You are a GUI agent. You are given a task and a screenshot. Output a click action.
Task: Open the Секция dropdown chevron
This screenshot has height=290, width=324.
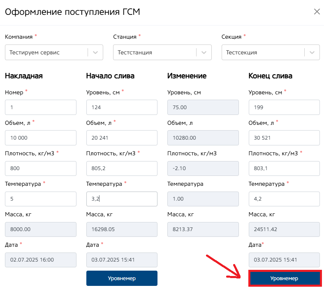coord(312,52)
